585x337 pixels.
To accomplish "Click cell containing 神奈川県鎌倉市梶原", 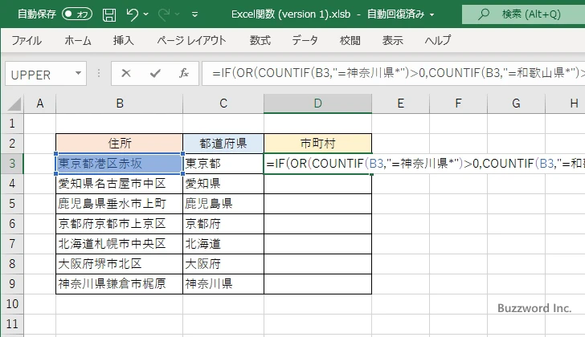I will pyautogui.click(x=120, y=284).
